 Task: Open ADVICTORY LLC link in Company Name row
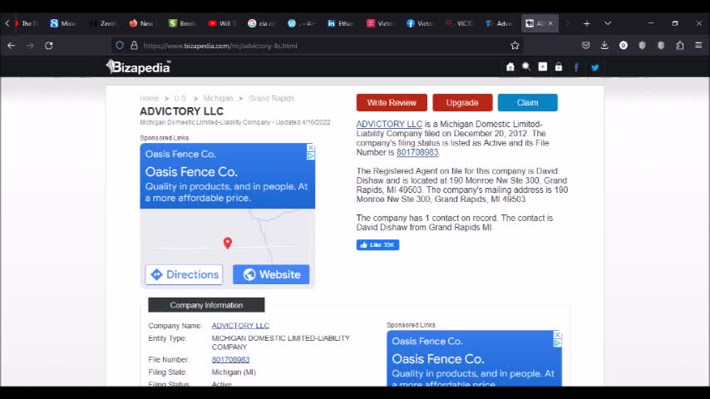click(240, 326)
